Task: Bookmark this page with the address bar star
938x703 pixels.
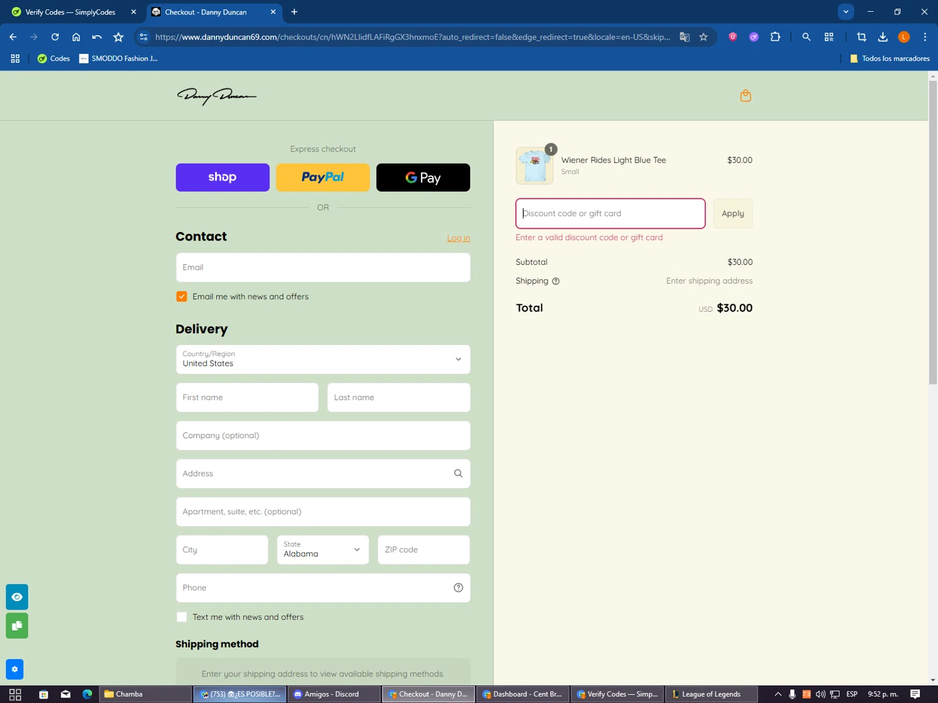Action: (x=703, y=37)
